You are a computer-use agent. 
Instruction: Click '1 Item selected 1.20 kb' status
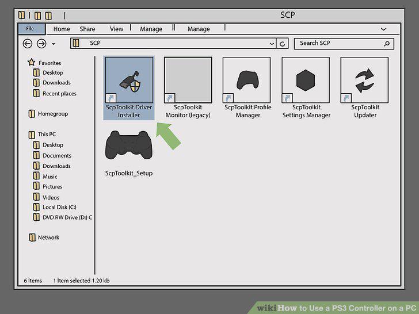point(81,281)
